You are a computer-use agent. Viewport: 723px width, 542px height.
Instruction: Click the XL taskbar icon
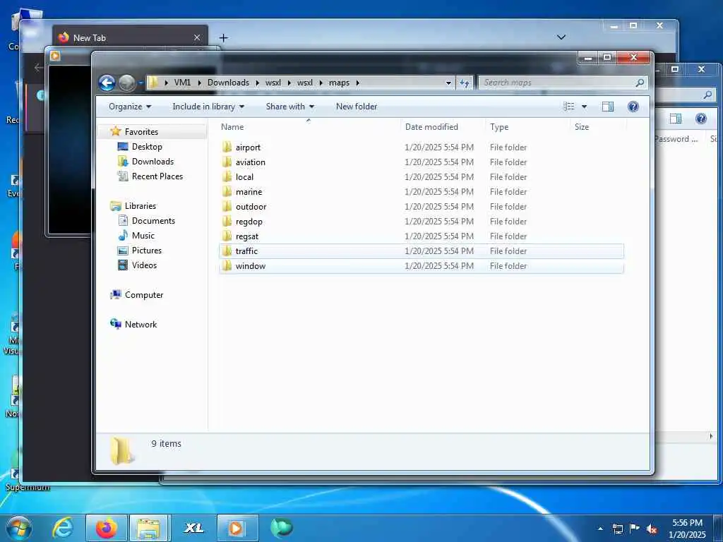point(193,528)
